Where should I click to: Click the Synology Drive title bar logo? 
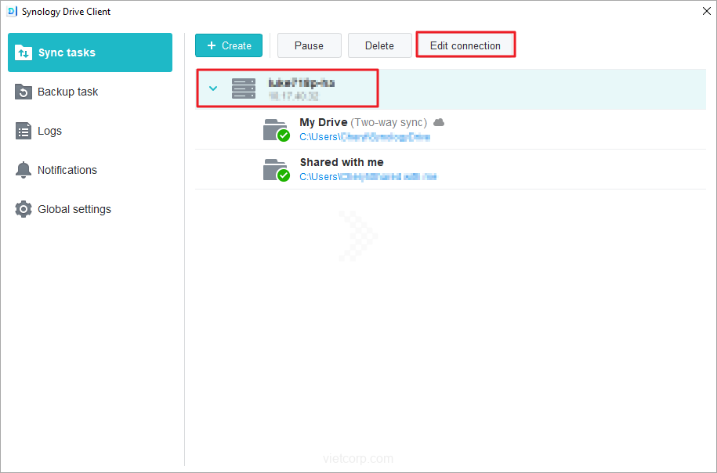click(x=11, y=12)
